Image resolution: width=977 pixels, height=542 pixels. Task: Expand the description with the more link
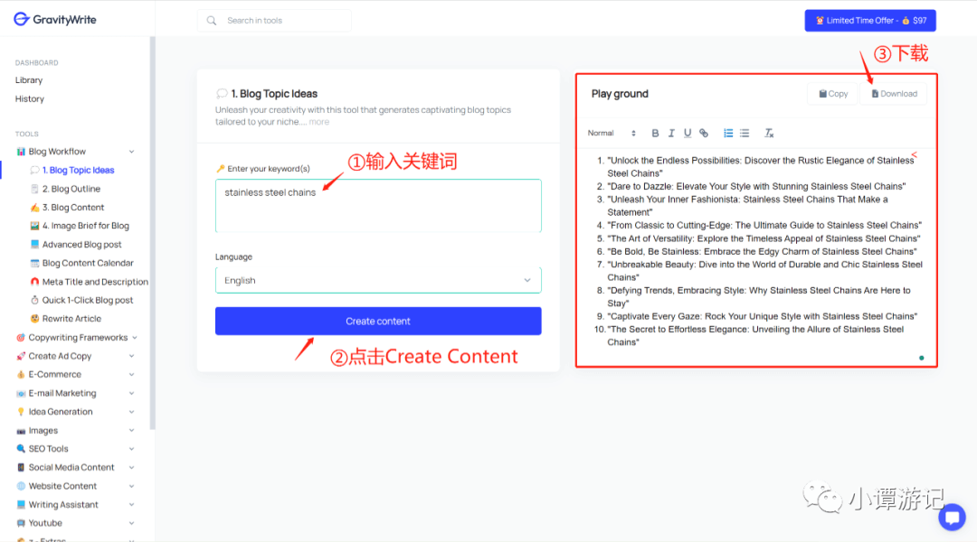coord(319,122)
